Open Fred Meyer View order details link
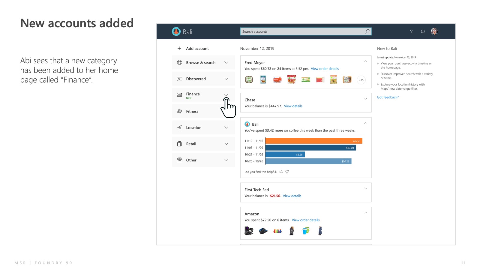This screenshot has width=480, height=270. [325, 69]
